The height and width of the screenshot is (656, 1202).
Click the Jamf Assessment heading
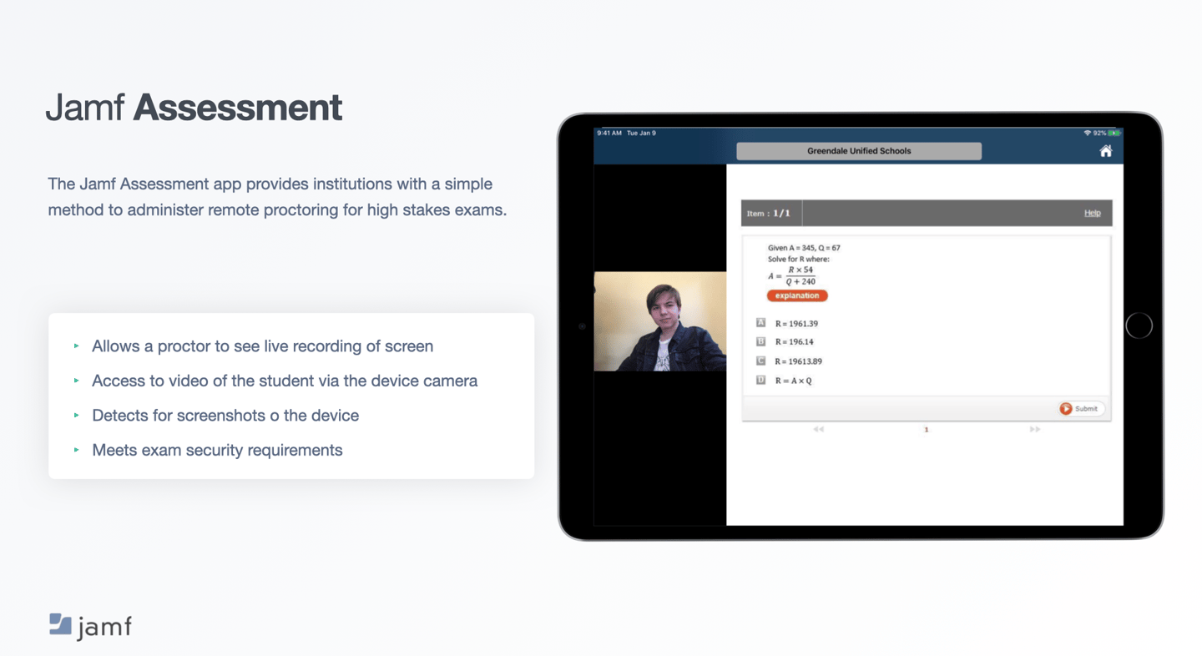(x=194, y=108)
